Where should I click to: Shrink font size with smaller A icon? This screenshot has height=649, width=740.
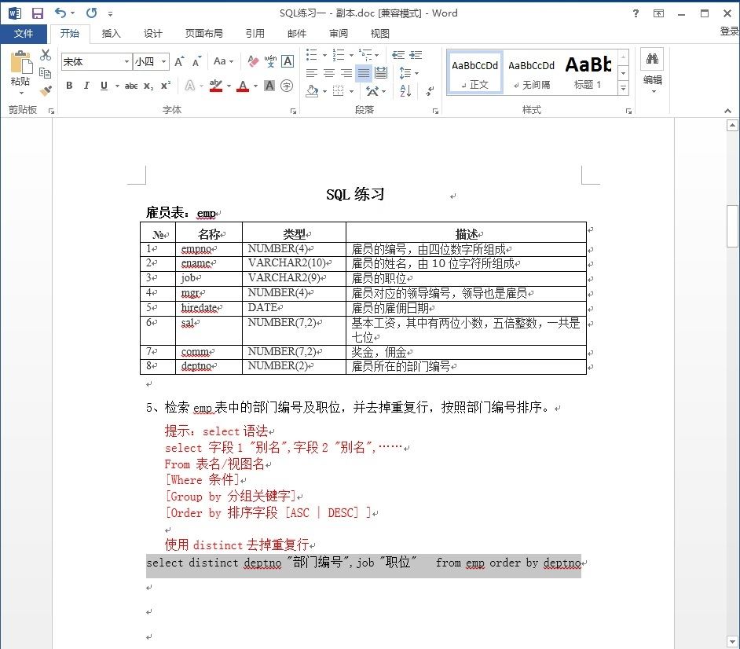196,62
